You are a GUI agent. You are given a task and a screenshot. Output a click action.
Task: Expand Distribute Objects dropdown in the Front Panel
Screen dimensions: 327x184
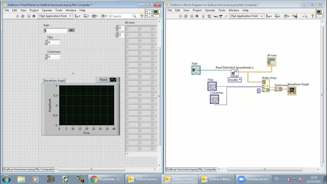[86, 16]
